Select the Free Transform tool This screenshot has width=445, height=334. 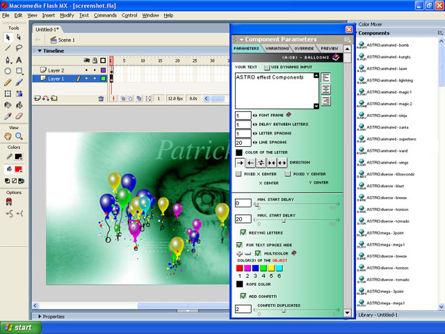click(x=8, y=93)
